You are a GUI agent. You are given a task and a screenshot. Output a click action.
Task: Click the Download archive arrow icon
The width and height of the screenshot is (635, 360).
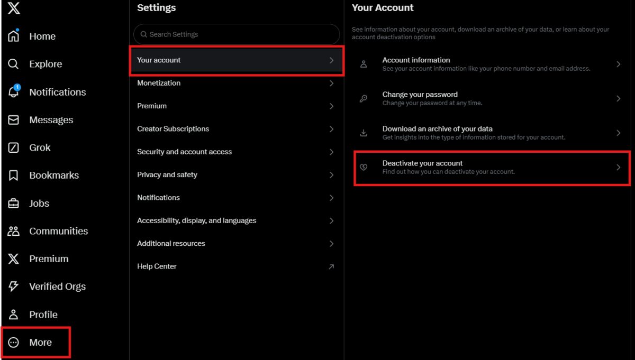364,133
